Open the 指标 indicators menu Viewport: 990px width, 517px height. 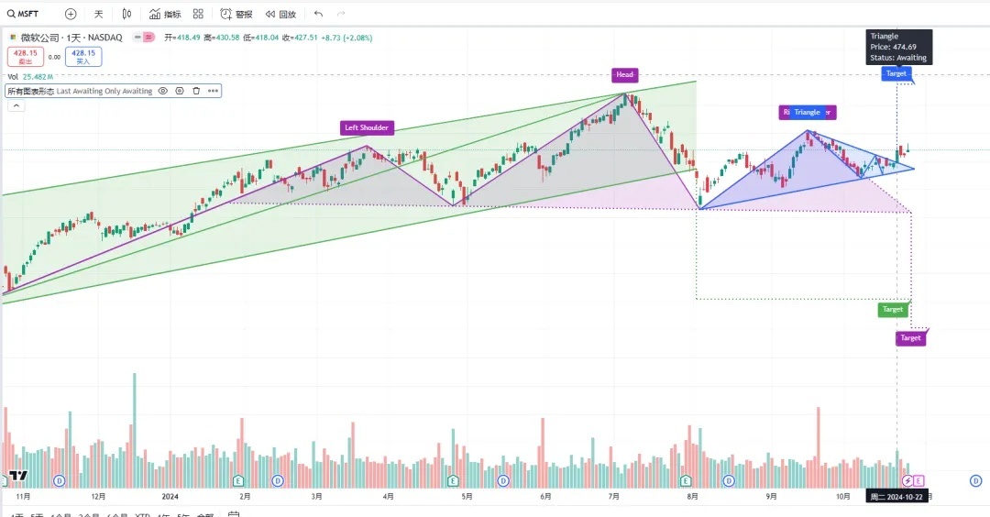[x=165, y=14]
